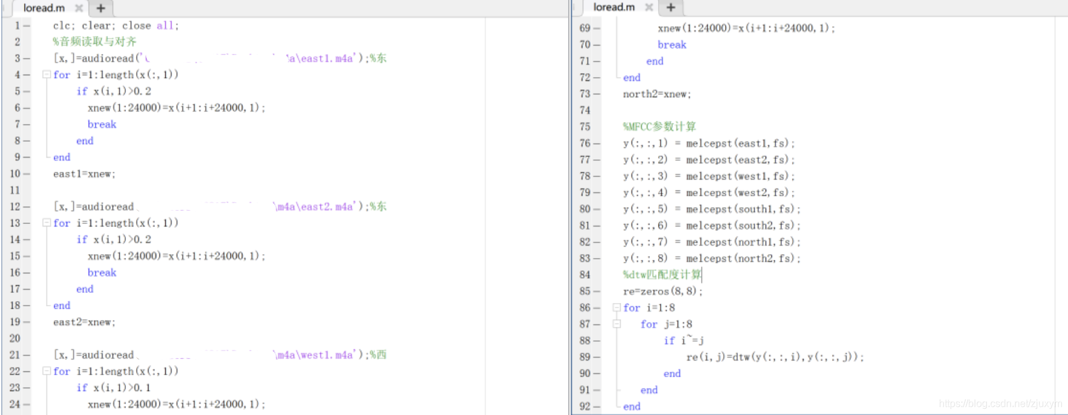
Task: Click 'if x(i,1)>0.2' on line 14
Action: (114, 239)
